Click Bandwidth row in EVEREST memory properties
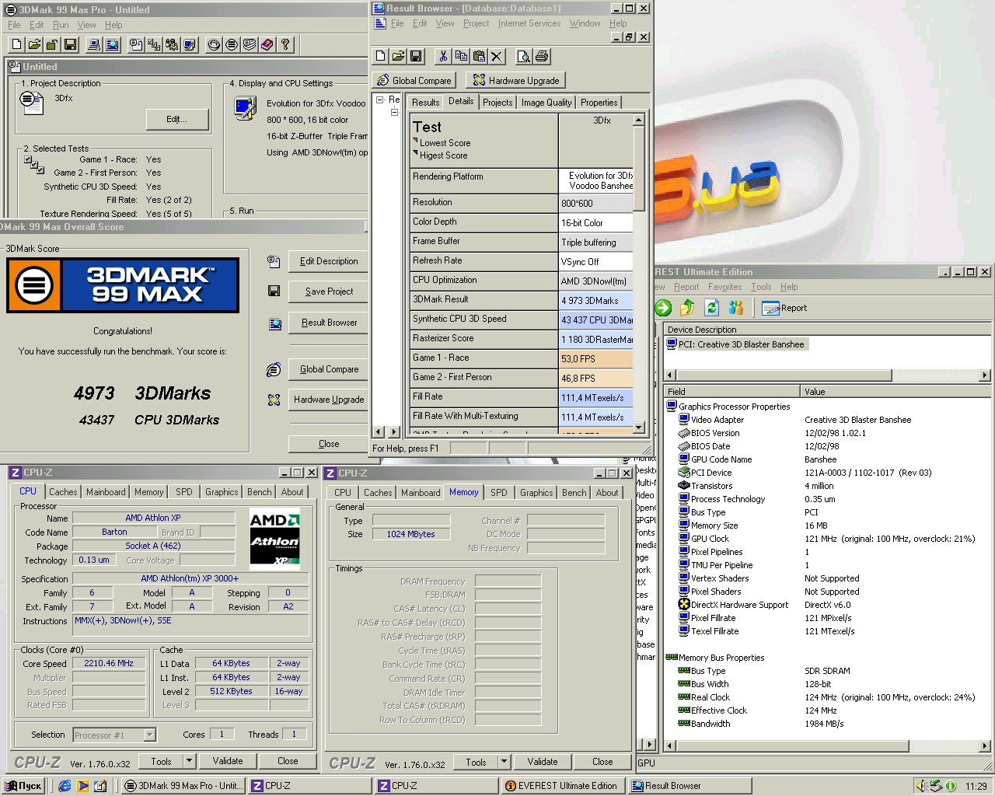The image size is (995, 796). tap(762, 724)
